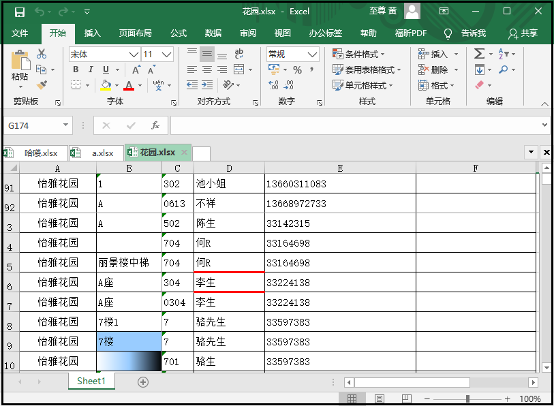Click the Increase Font Size icon

(x=136, y=69)
